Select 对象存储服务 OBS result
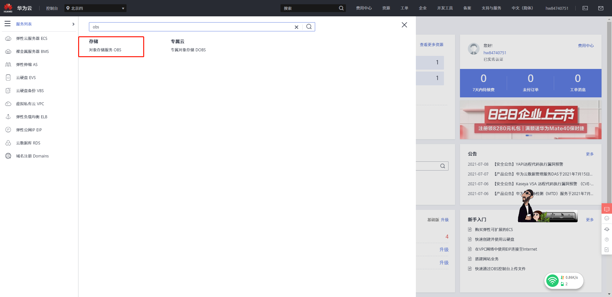Viewport: 612px width, 297px height. click(x=105, y=50)
